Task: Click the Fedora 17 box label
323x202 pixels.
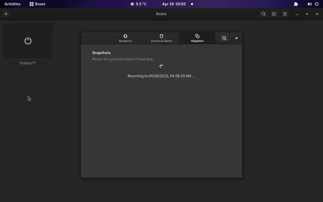Action: [x=28, y=63]
